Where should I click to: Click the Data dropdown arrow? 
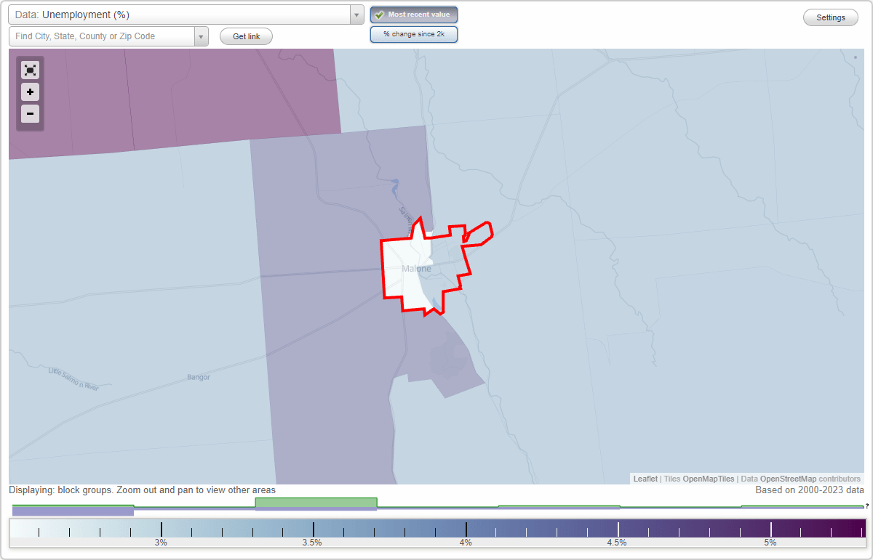click(356, 14)
